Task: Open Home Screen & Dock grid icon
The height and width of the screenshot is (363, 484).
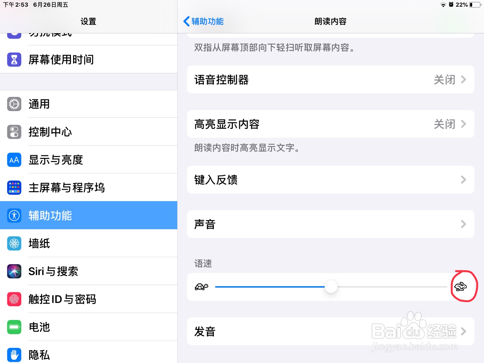Action: tap(14, 188)
